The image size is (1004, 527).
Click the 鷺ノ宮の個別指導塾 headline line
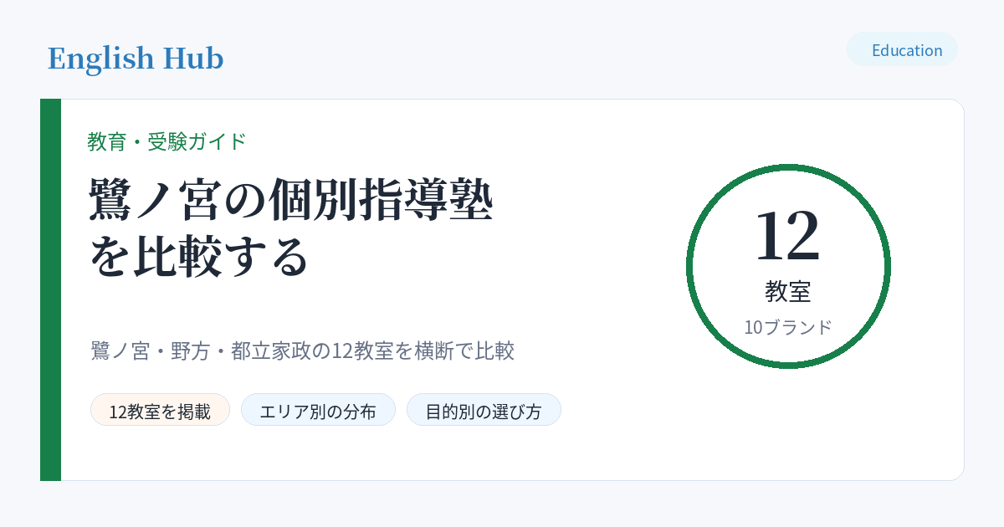coord(291,200)
